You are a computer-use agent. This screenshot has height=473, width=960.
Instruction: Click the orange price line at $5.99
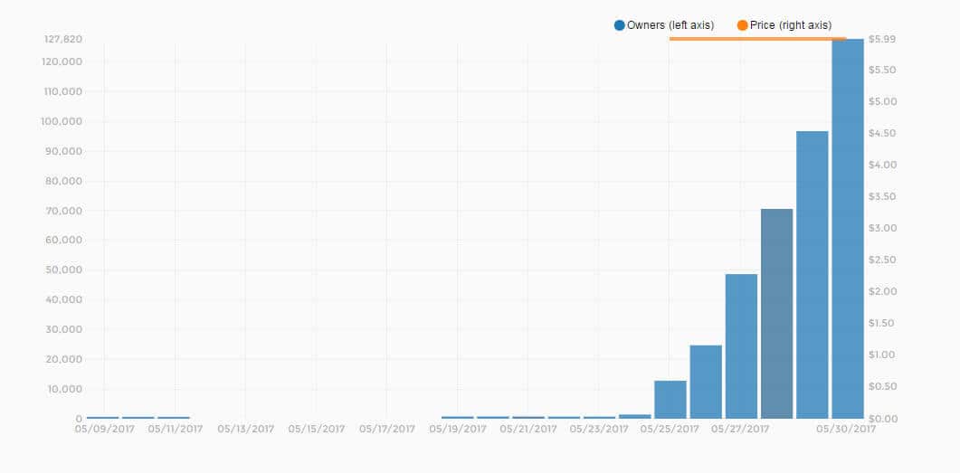coord(758,39)
